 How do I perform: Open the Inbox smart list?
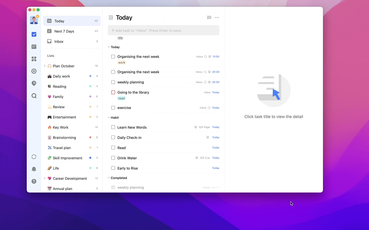[59, 41]
